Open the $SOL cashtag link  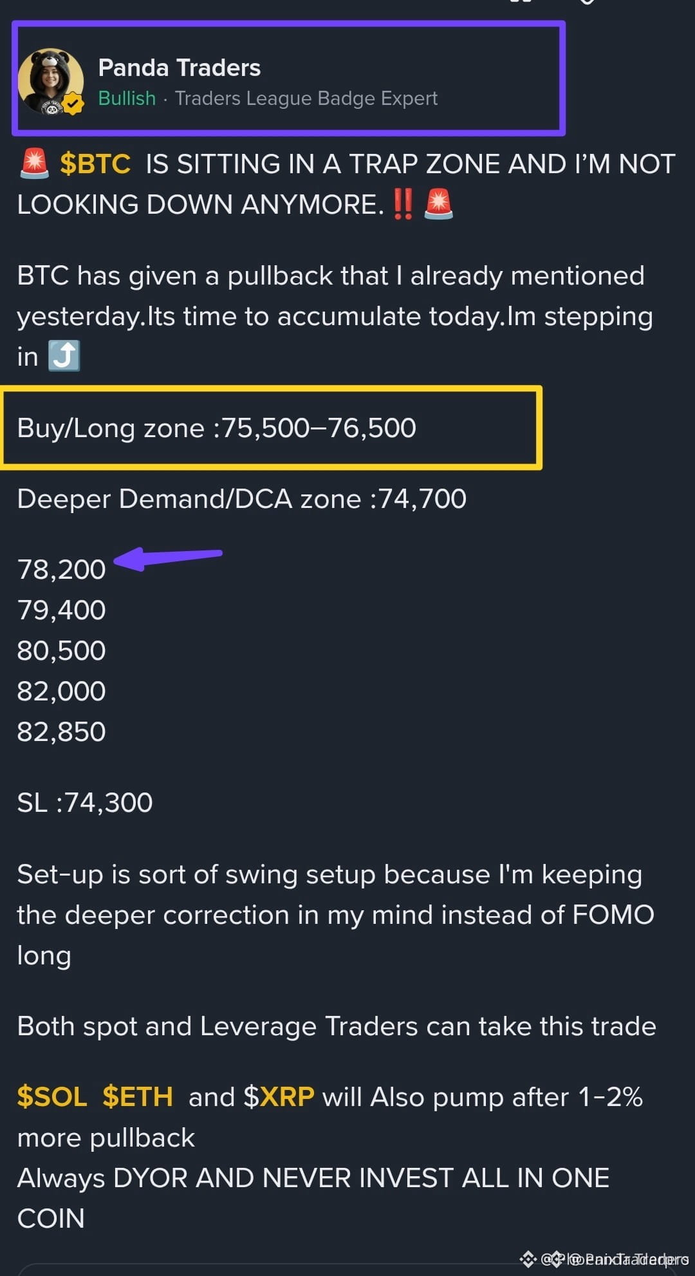pos(52,1096)
